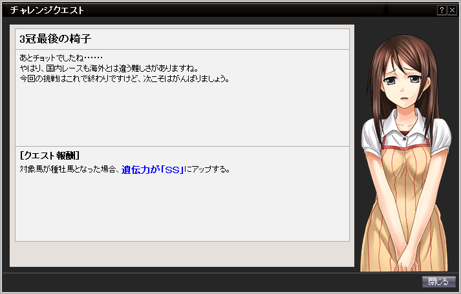
Task: Click the reward text 対象馬が種牡馬となった場合
Action: click(x=70, y=169)
